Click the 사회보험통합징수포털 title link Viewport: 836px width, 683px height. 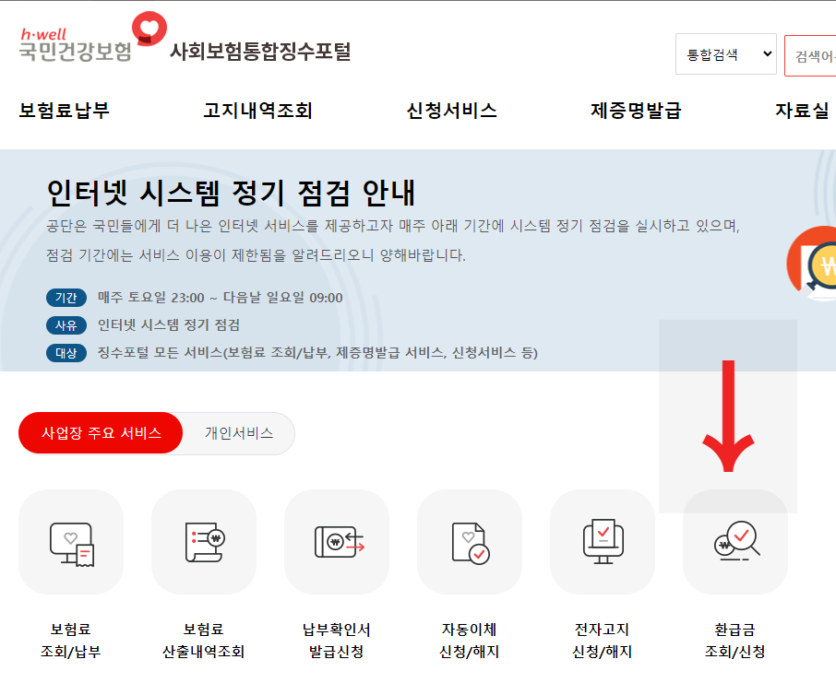tap(260, 51)
